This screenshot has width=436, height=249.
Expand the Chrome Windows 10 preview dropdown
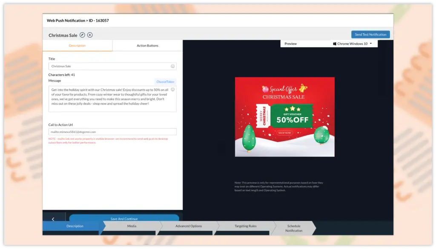[x=371, y=44]
